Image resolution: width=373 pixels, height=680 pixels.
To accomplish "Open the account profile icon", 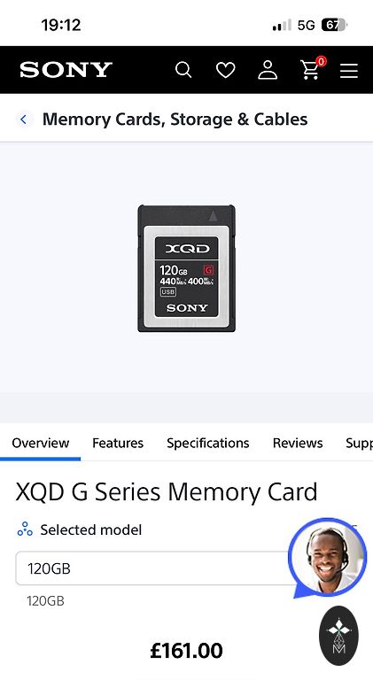I will tap(268, 70).
